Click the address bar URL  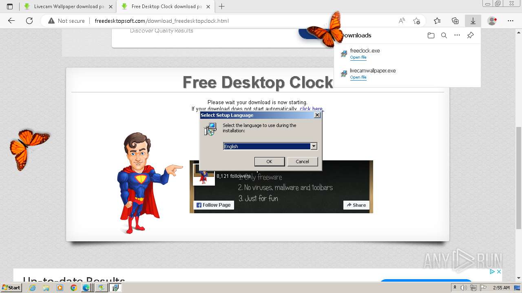click(161, 21)
